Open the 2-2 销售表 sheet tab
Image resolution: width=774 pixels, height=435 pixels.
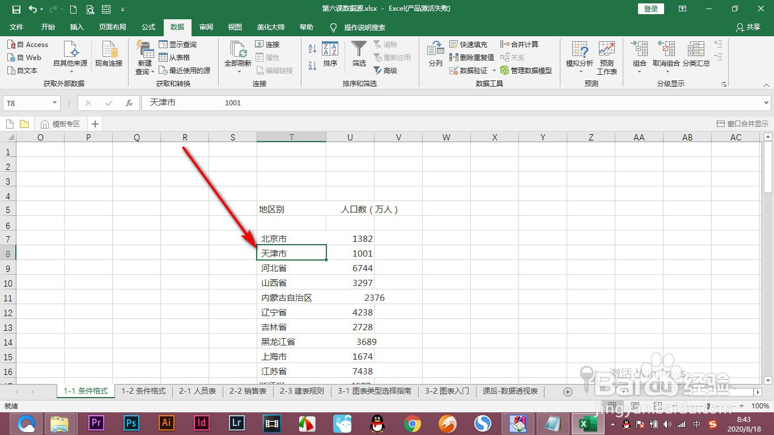pos(248,391)
